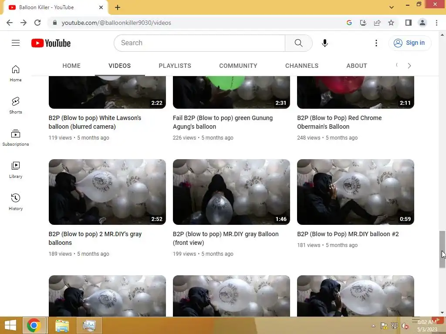
Task: Bookmark this page with the star
Action: pos(391,23)
